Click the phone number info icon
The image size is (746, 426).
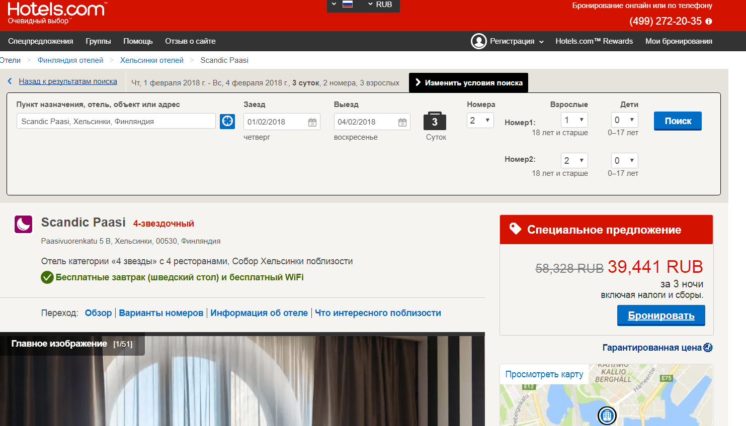point(709,21)
